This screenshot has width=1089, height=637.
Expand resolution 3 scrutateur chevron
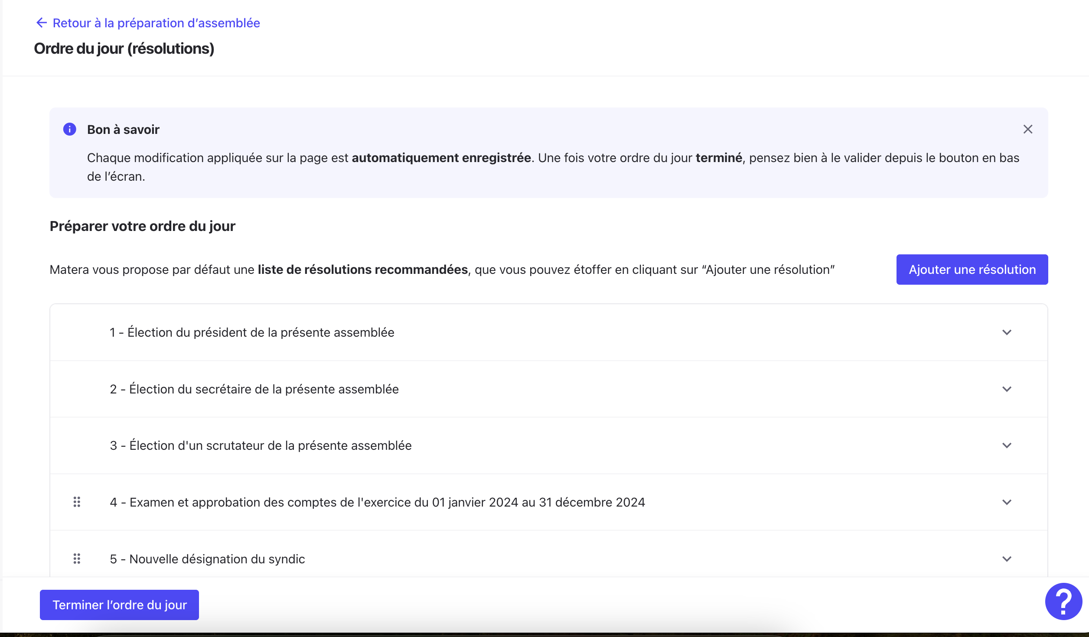pos(1007,445)
